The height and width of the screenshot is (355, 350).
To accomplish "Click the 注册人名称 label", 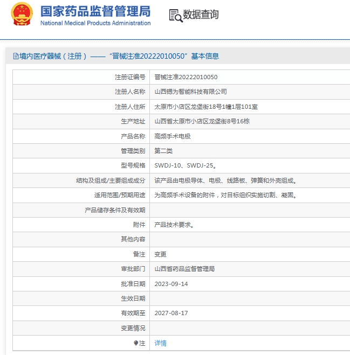I will pos(130,92).
